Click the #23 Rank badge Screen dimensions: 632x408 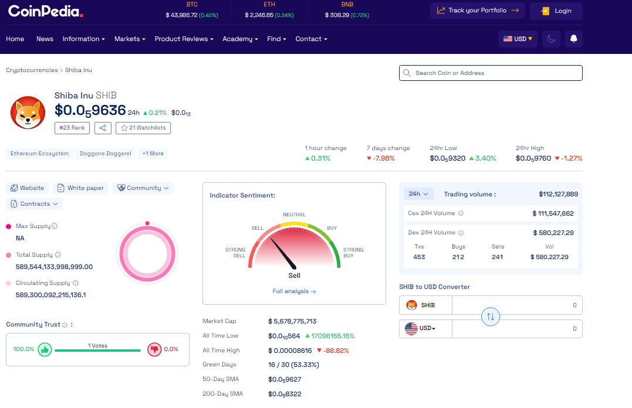(72, 128)
